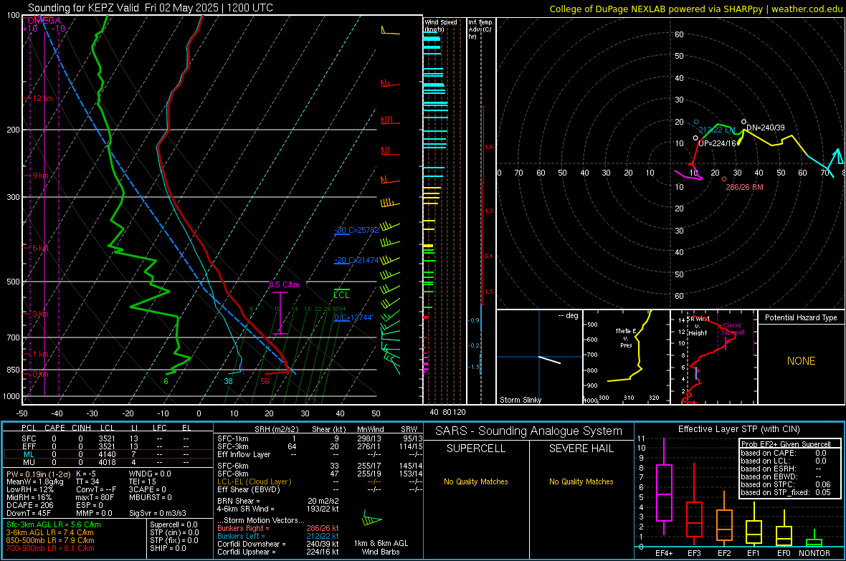
Task: Click the Storm Slinky panel label
Action: click(520, 400)
